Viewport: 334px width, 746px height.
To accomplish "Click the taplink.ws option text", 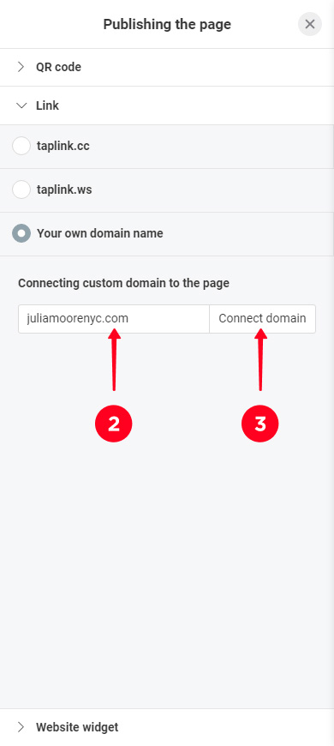I will (64, 190).
